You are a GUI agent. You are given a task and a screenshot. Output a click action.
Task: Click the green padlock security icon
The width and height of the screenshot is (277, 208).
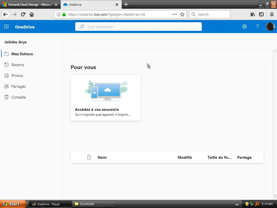coord(64,14)
